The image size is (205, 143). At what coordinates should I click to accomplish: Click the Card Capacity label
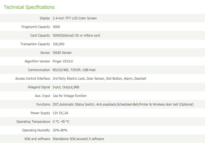tap(40, 36)
